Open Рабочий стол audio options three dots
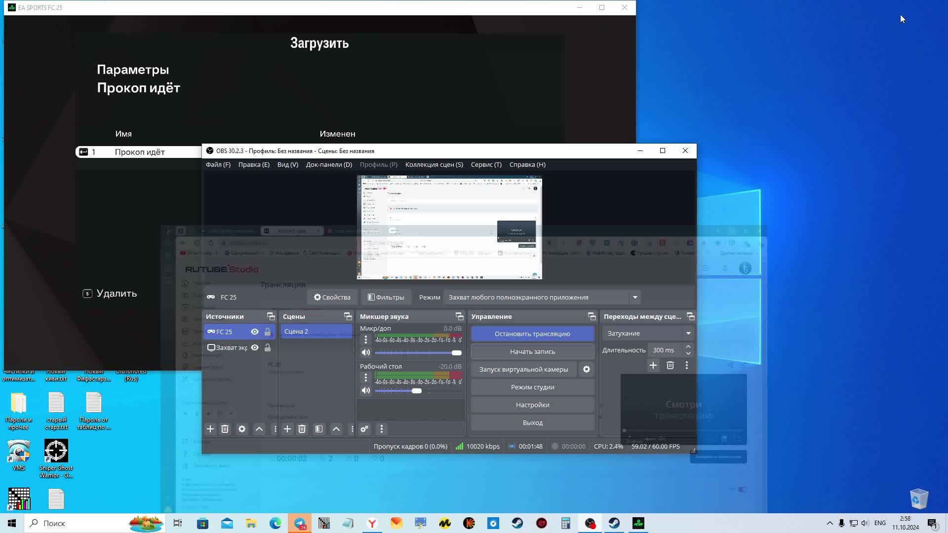948x533 pixels. [365, 378]
